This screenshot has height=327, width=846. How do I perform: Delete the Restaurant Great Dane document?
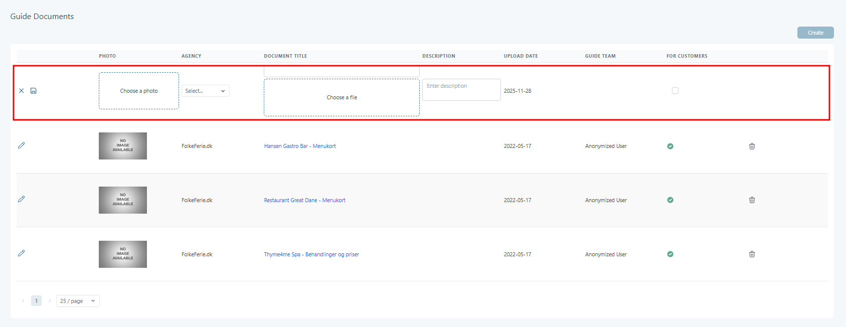pyautogui.click(x=752, y=200)
